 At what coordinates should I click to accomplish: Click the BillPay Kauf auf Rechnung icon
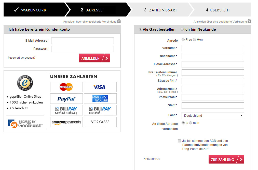pyautogui.click(x=66, y=110)
